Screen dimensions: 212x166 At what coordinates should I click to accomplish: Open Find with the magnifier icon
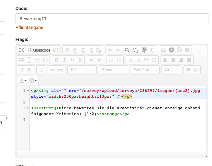[x=127, y=50]
